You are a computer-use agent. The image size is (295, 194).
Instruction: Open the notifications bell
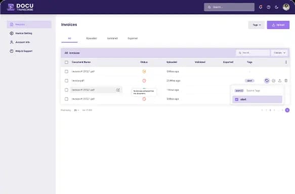pyautogui.click(x=261, y=7)
